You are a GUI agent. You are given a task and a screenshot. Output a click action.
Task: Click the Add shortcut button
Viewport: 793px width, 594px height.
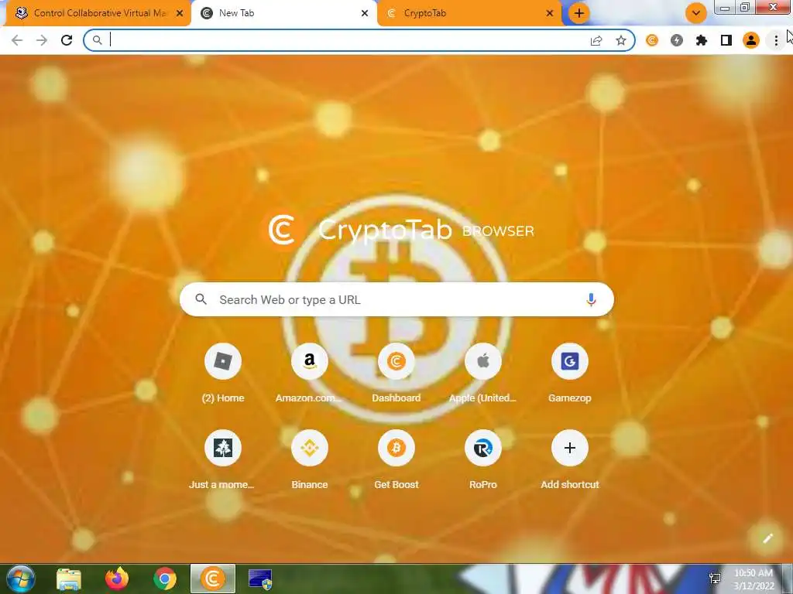click(570, 459)
